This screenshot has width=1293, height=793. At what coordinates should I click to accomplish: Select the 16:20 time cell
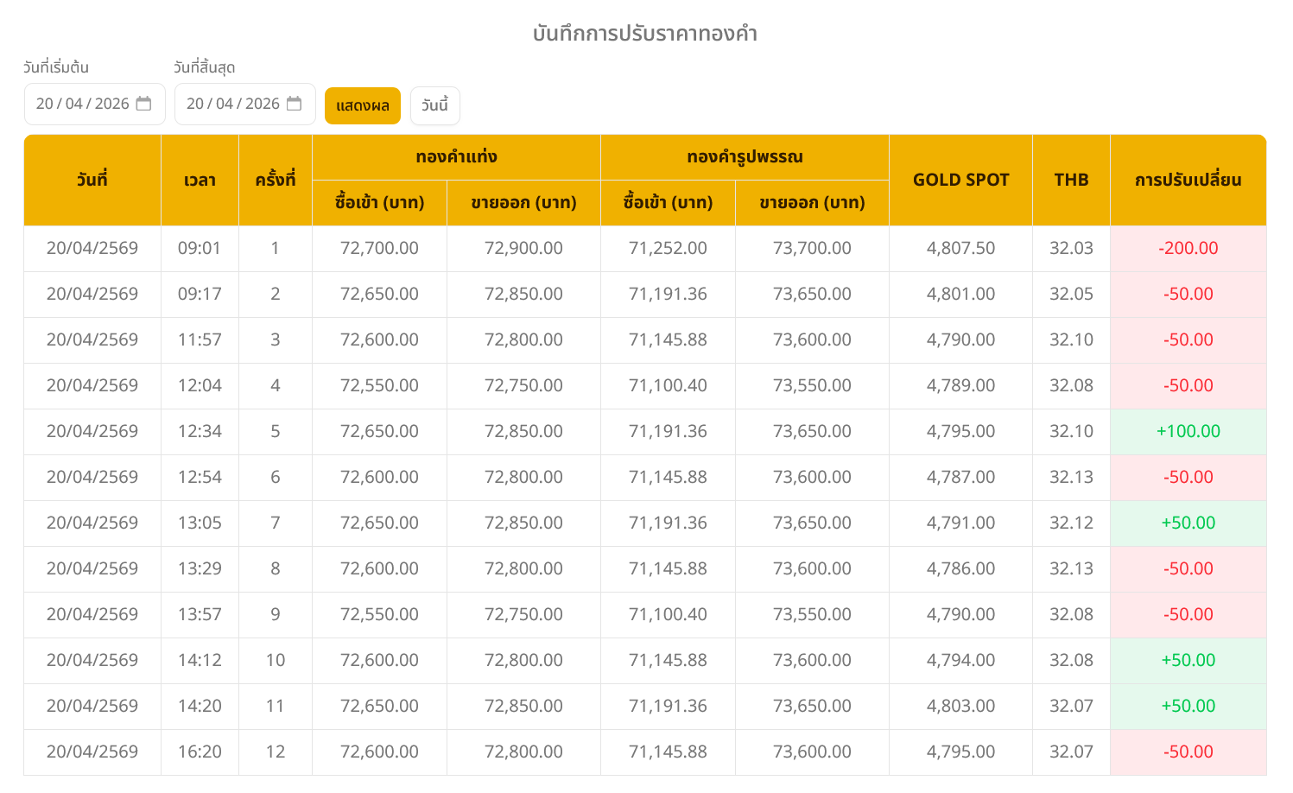(x=200, y=752)
